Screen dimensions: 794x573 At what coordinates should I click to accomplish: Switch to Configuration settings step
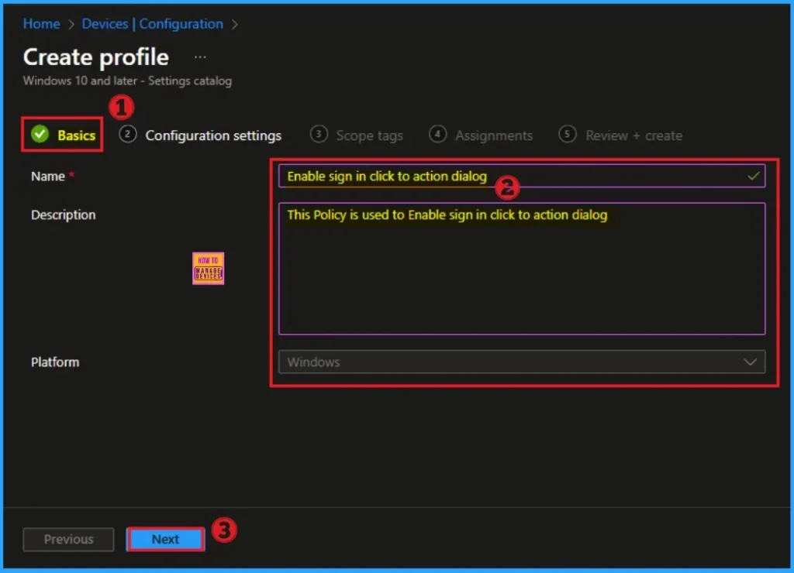tap(200, 135)
